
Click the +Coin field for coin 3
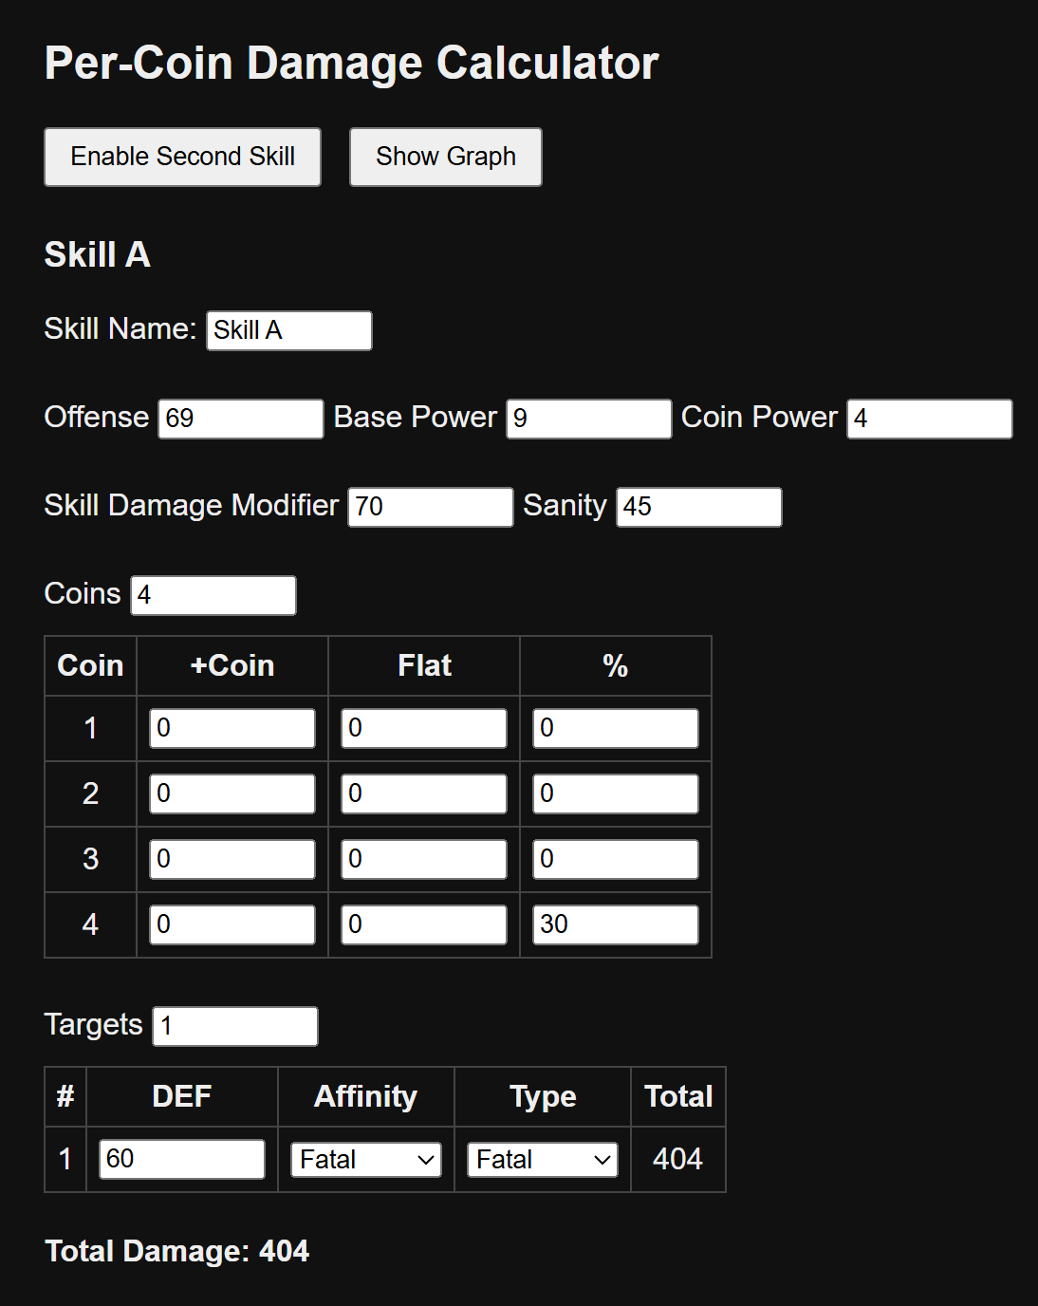232,859
